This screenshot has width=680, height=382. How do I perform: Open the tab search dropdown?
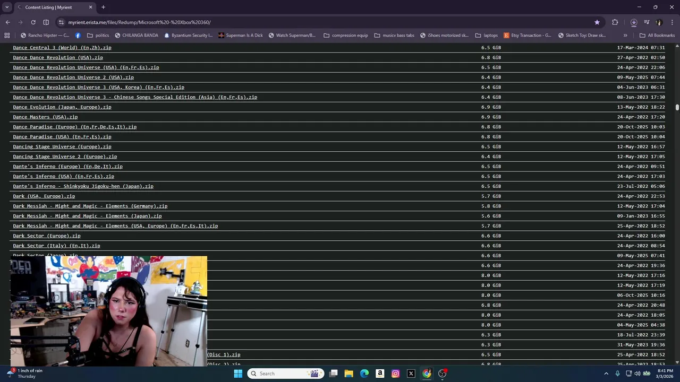pyautogui.click(x=7, y=7)
